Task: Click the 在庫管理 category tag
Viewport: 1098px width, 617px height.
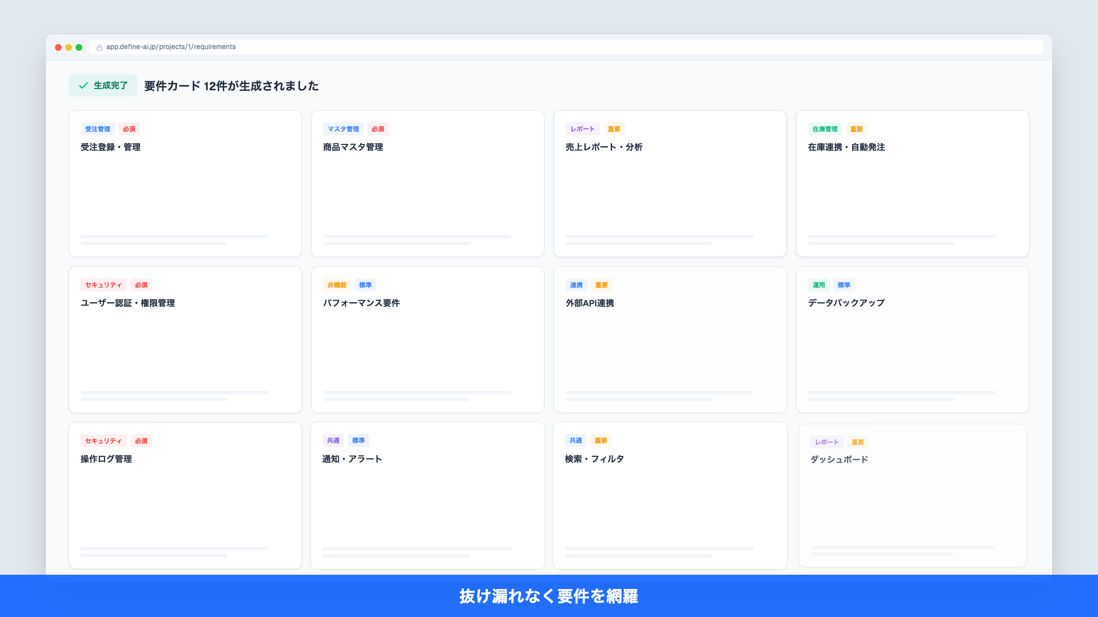Action: pos(825,129)
